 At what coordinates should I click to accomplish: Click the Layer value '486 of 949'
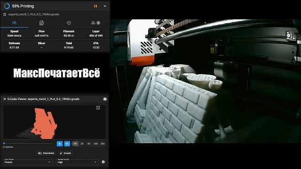pos(96,36)
